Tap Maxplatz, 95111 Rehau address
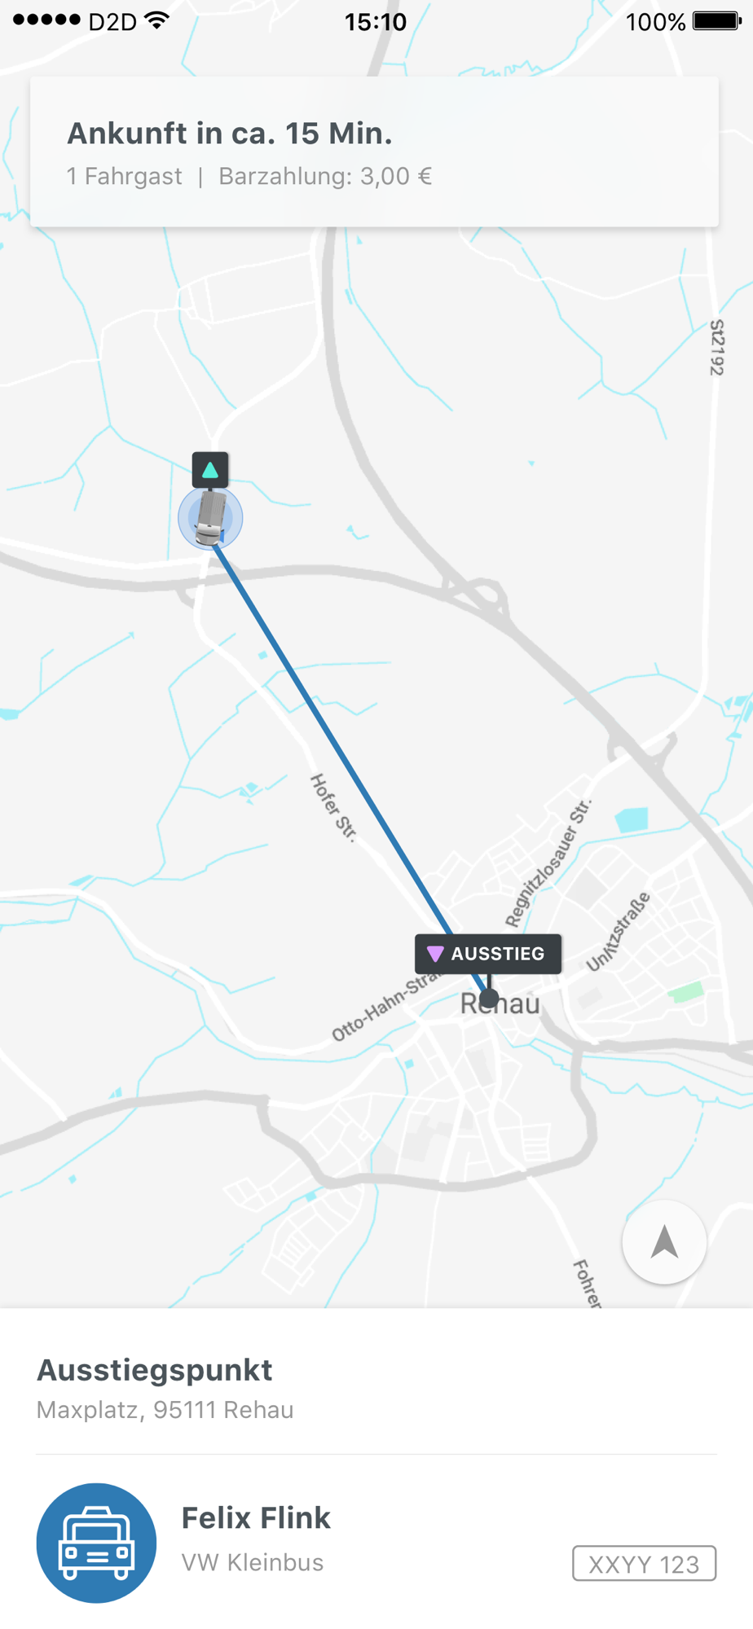 (x=165, y=1410)
